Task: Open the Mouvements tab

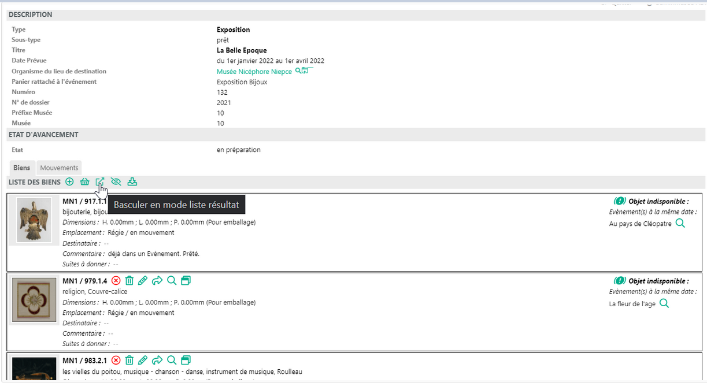Action: [x=59, y=168]
